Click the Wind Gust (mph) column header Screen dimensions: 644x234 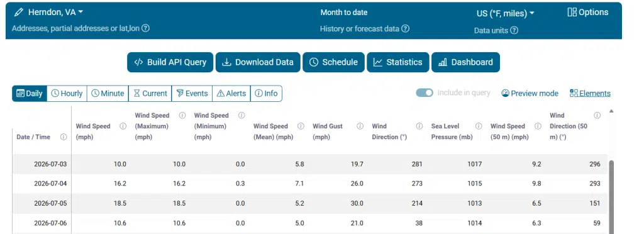point(328,131)
